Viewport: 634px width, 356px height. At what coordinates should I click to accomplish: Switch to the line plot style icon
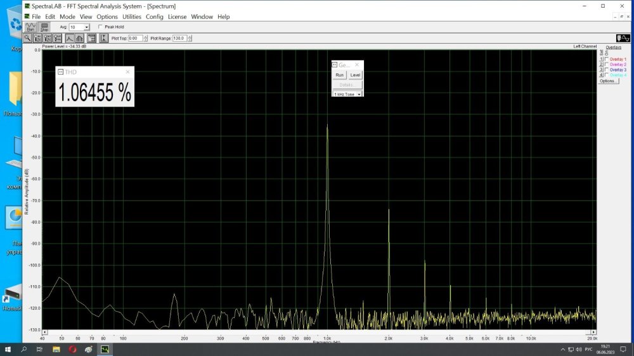(x=70, y=38)
